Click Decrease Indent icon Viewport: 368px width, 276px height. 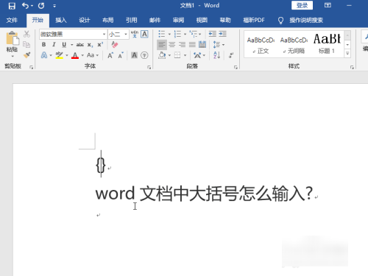(213, 34)
